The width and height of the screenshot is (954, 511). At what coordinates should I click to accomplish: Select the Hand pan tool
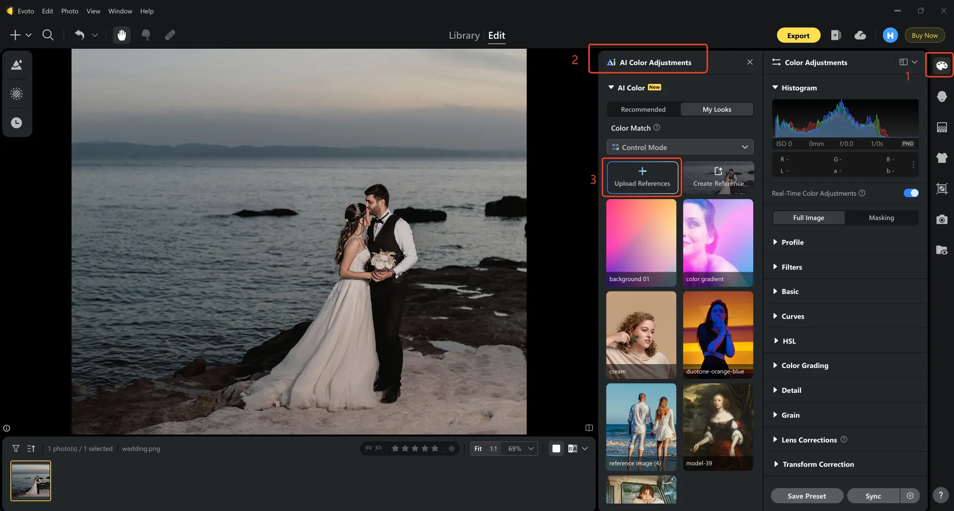[122, 35]
